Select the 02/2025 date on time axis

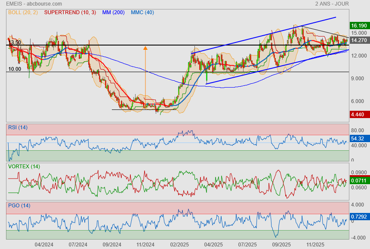(x=179, y=244)
